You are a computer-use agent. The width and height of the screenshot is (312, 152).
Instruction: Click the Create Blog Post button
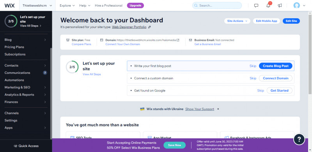276,66
